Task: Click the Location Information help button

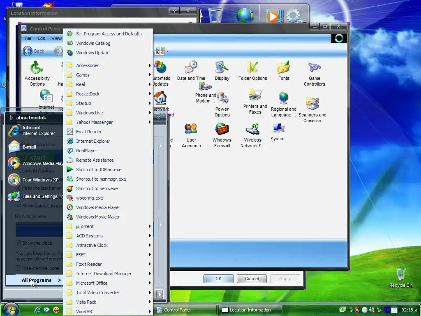Action: tap(174, 11)
